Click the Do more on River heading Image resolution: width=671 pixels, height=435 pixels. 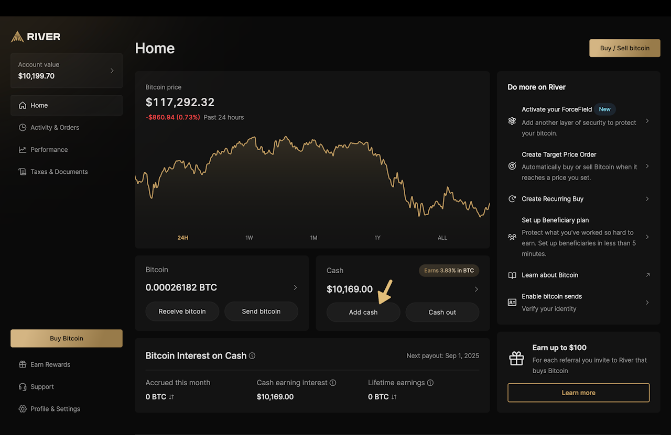click(x=537, y=87)
